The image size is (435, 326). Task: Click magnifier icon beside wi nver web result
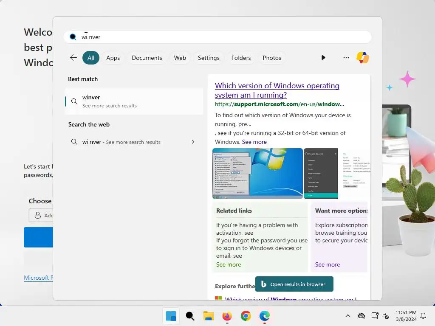click(x=74, y=142)
